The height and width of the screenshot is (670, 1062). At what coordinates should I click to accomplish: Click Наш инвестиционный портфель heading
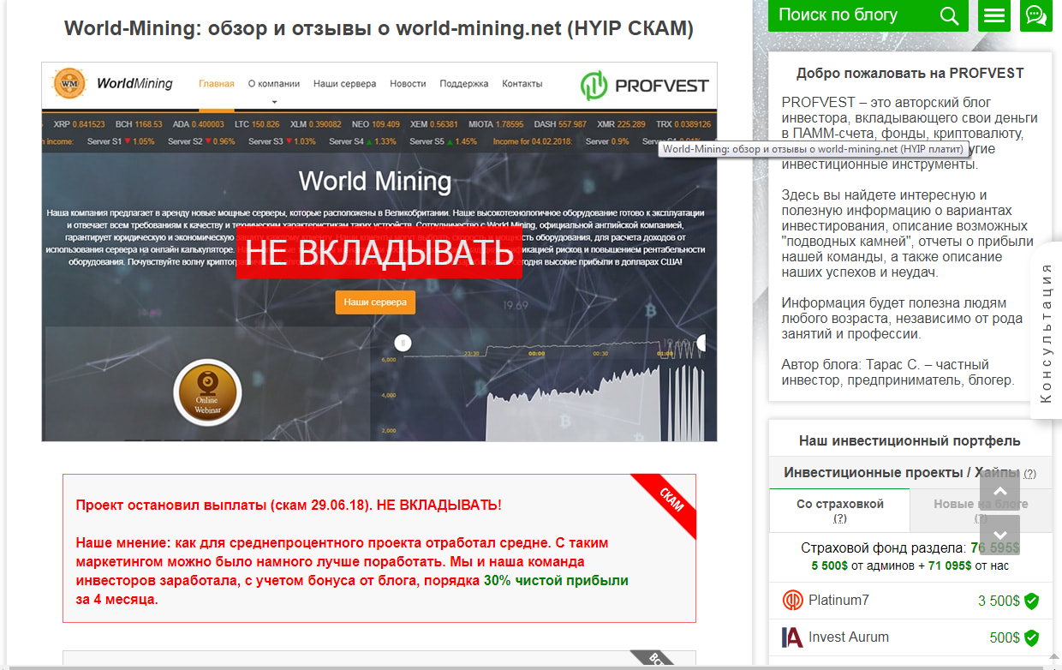tap(910, 440)
